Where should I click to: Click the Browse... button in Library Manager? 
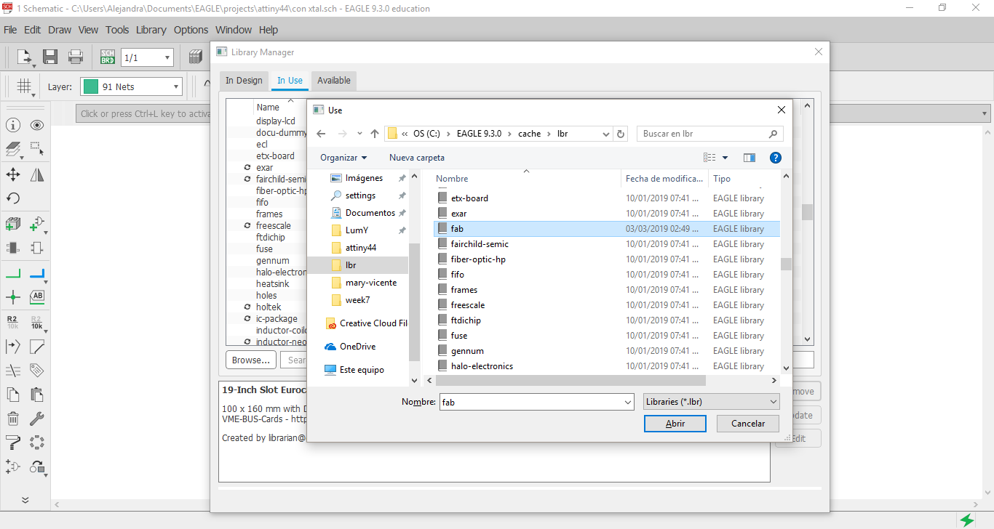point(251,360)
